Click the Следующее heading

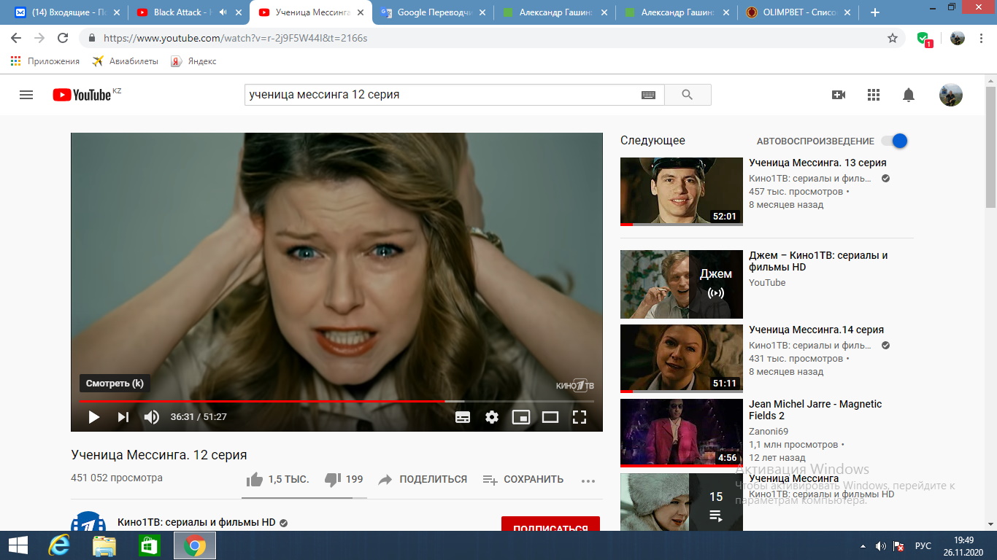pos(653,141)
